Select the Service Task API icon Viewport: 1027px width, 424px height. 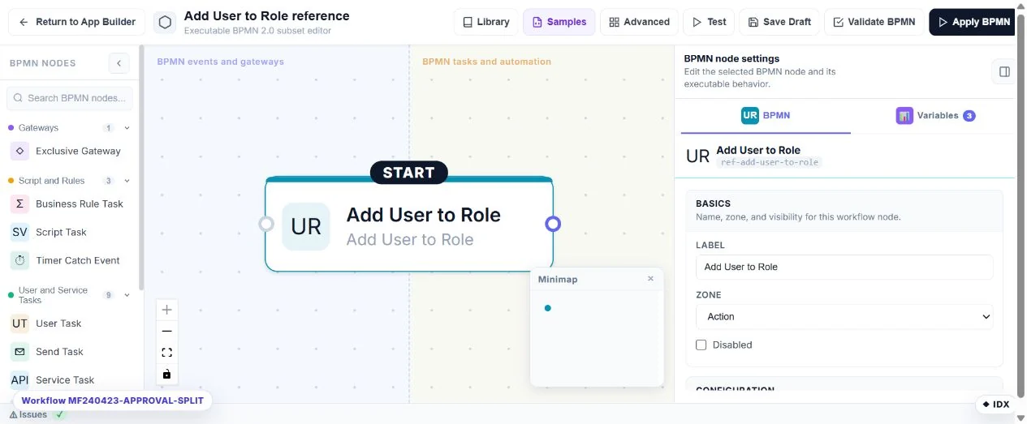pyautogui.click(x=19, y=379)
